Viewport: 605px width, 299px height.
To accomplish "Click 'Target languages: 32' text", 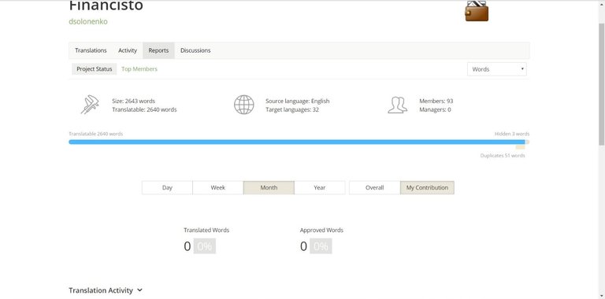I will coord(292,110).
